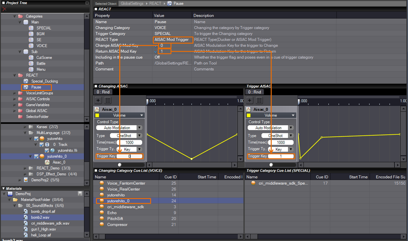Click the zoom slider under Changing AISAC controls
Image resolution: width=408 pixels, height=241 pixels.
tap(120, 165)
